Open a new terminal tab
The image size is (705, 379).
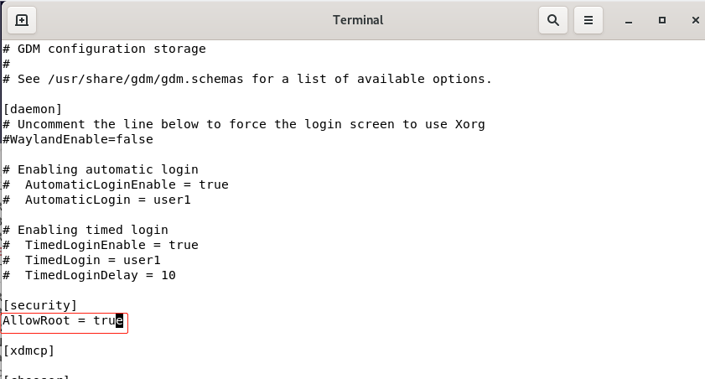pos(22,20)
